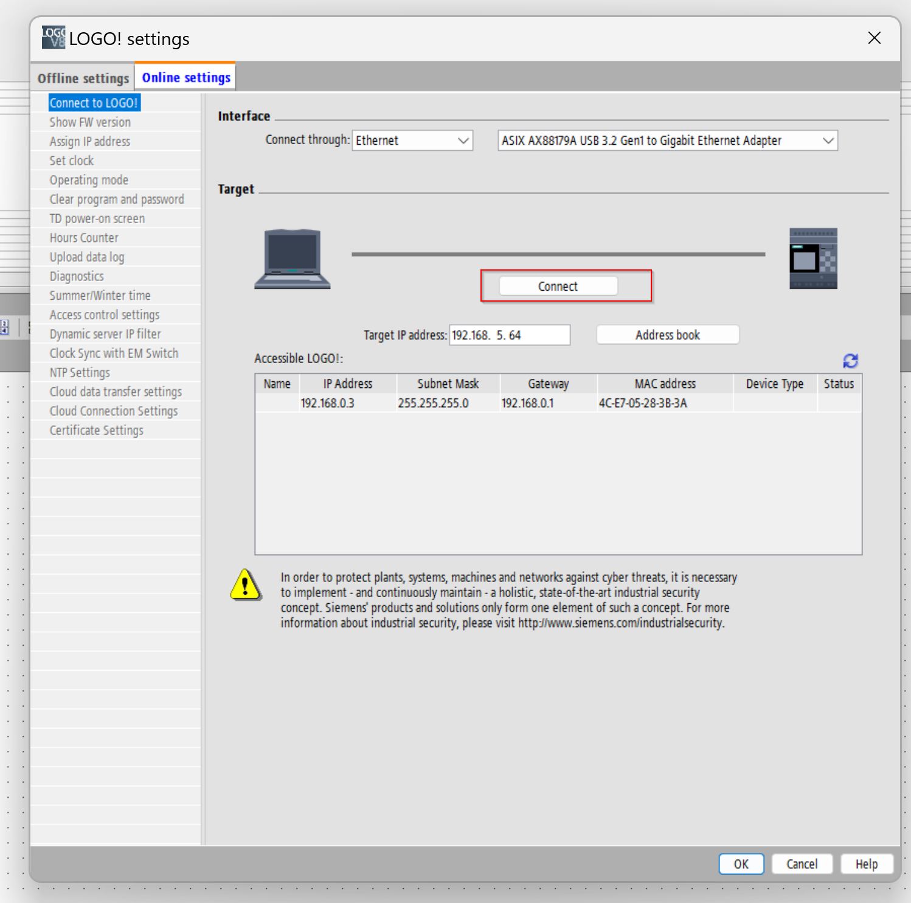Screen dimensions: 911x903
Task: Open the Connect through dropdown
Action: (412, 140)
